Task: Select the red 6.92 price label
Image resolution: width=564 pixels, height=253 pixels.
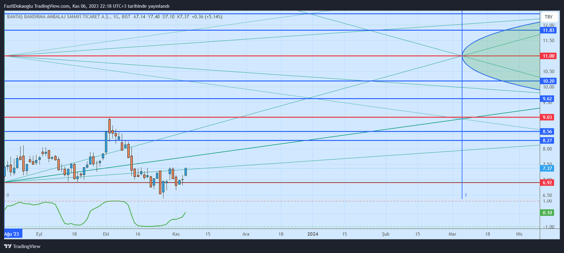Action: 547,182
